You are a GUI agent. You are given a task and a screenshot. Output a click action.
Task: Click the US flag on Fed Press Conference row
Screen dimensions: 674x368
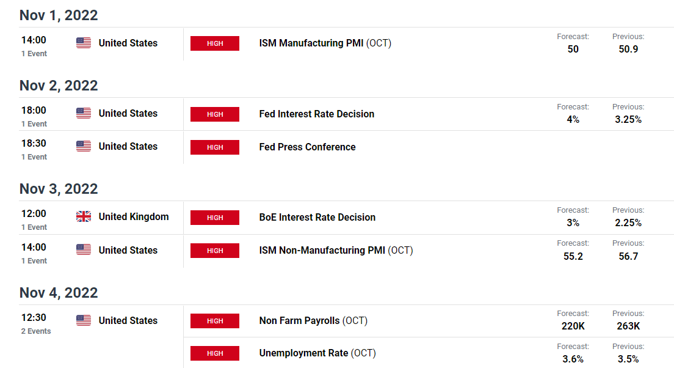pos(84,146)
